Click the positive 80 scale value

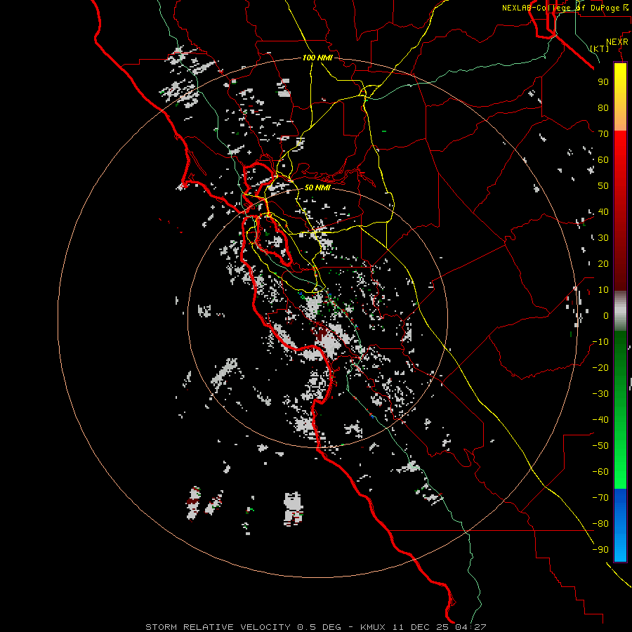coord(603,107)
